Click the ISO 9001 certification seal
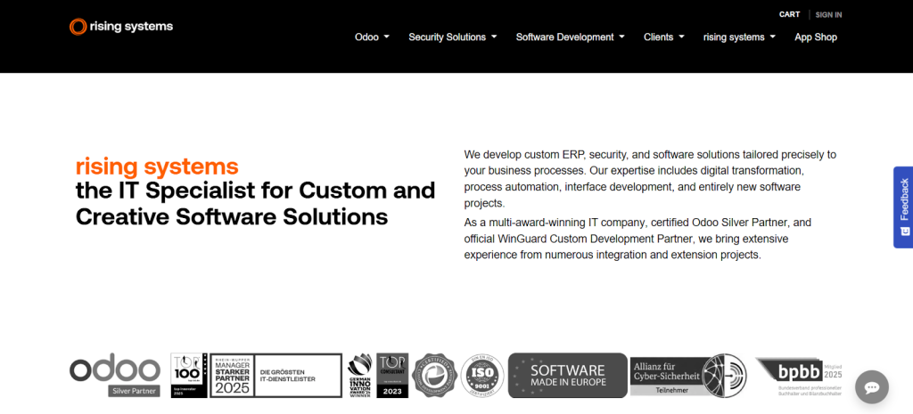Viewport: 913px width, 414px height. 482,376
